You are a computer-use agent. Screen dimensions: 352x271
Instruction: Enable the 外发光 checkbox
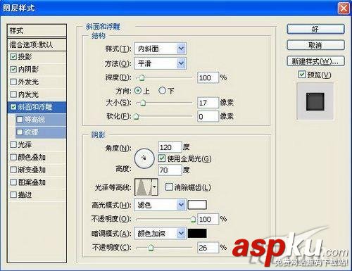pos(13,82)
